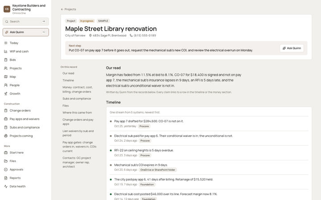Jump to Pay app gates section

pyautogui.click(x=79, y=147)
